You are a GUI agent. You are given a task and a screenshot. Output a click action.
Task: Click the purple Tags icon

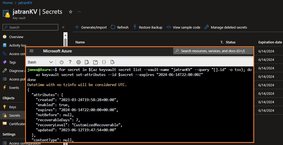[5, 62]
